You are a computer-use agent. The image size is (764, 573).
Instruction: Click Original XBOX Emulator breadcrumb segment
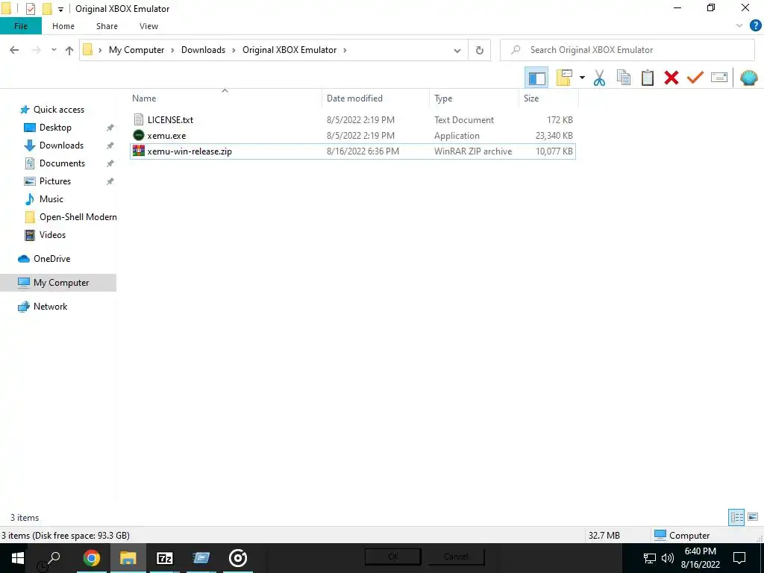tap(289, 50)
